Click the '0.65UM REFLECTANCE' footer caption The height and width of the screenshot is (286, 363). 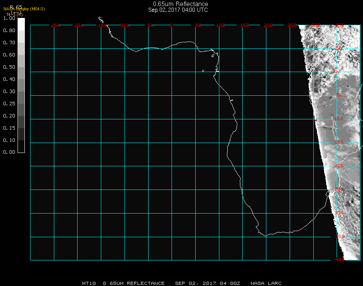(x=134, y=283)
